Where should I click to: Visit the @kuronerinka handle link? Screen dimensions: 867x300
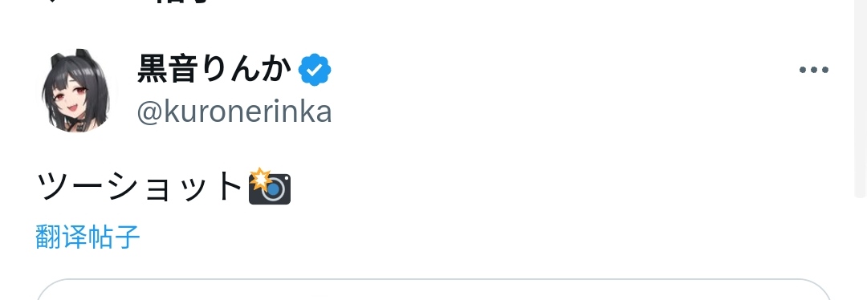pyautogui.click(x=234, y=112)
